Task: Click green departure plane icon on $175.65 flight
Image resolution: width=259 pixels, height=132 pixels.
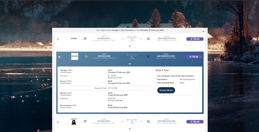Action: 86,57
